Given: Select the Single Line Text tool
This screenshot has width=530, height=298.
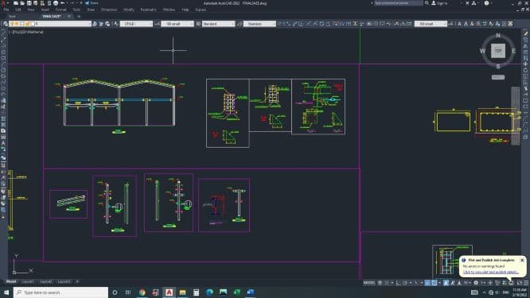Looking at the screenshot, I should tap(466, 24).
